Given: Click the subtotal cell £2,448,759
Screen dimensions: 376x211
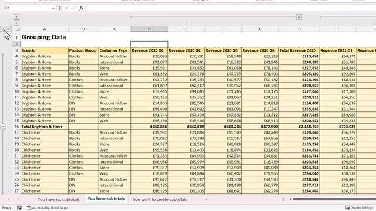Looking at the screenshot, I should pyautogui.click(x=299, y=127).
